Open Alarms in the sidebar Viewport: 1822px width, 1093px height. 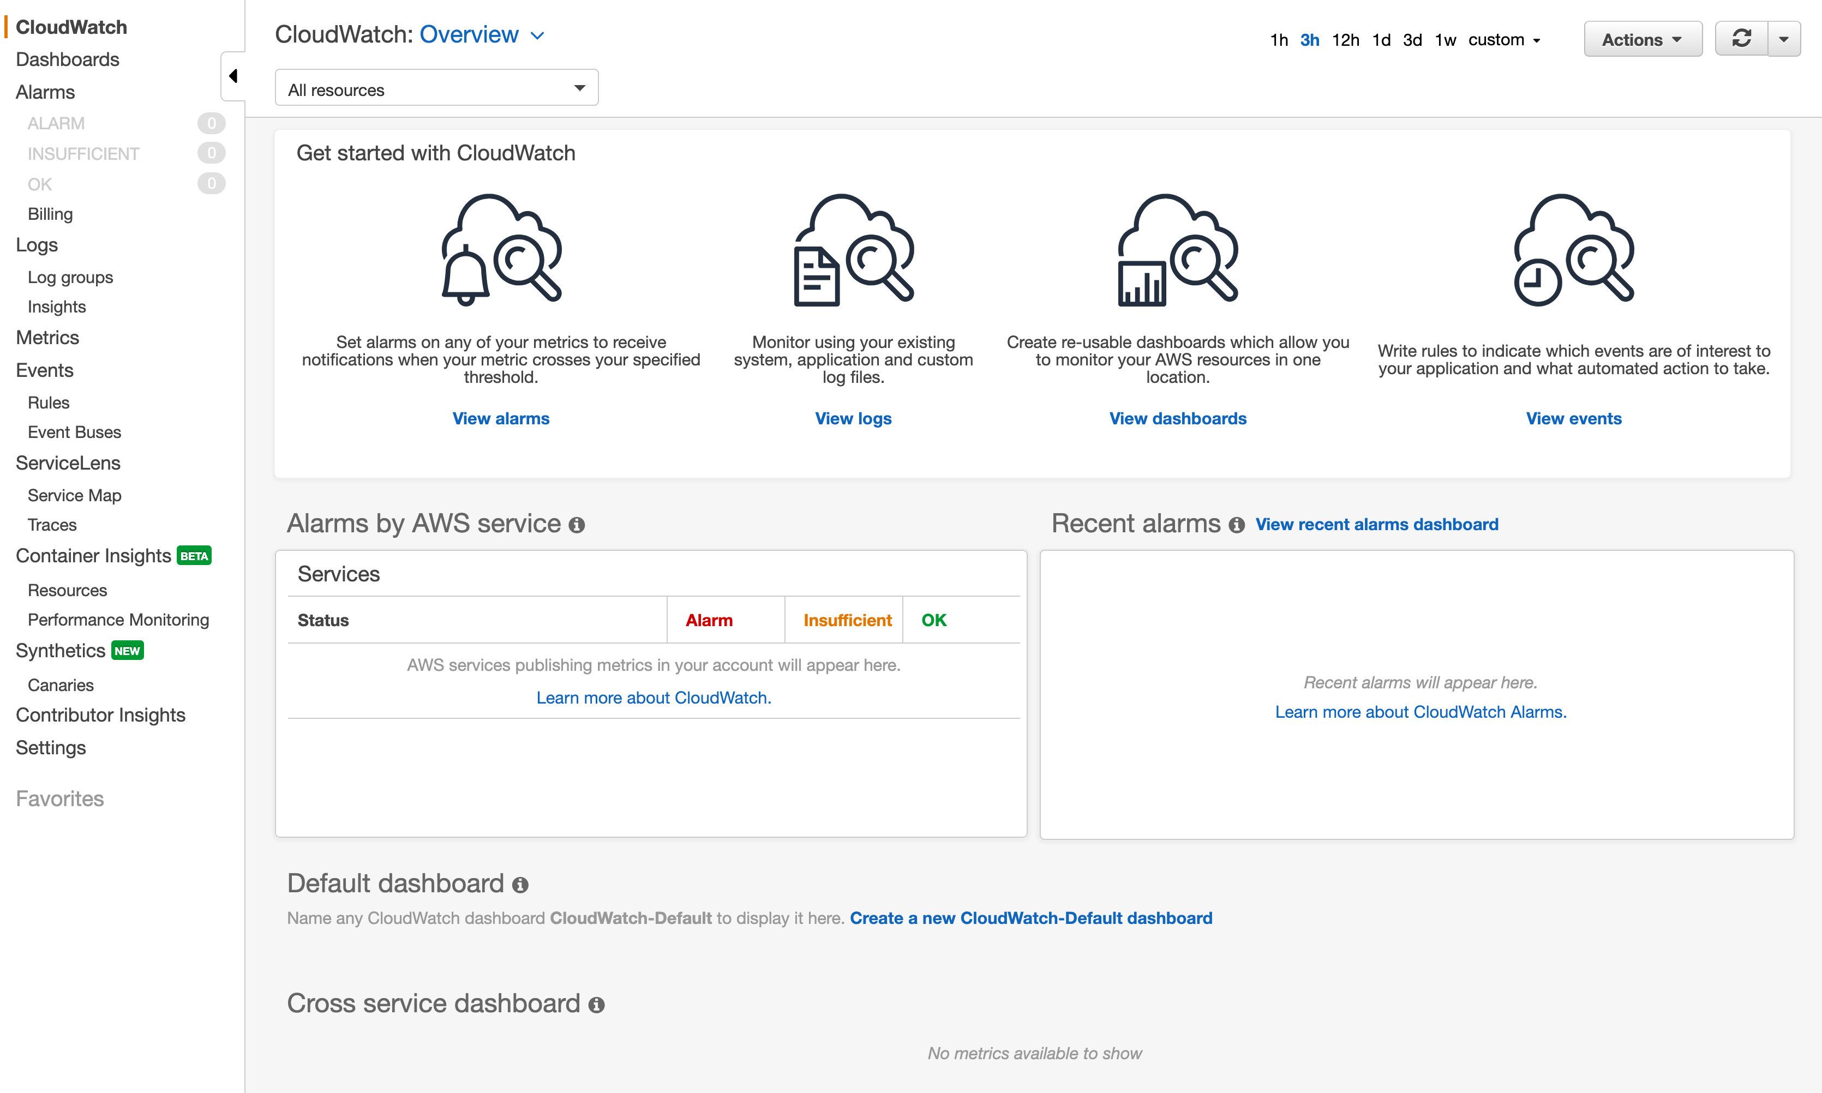pyautogui.click(x=46, y=92)
